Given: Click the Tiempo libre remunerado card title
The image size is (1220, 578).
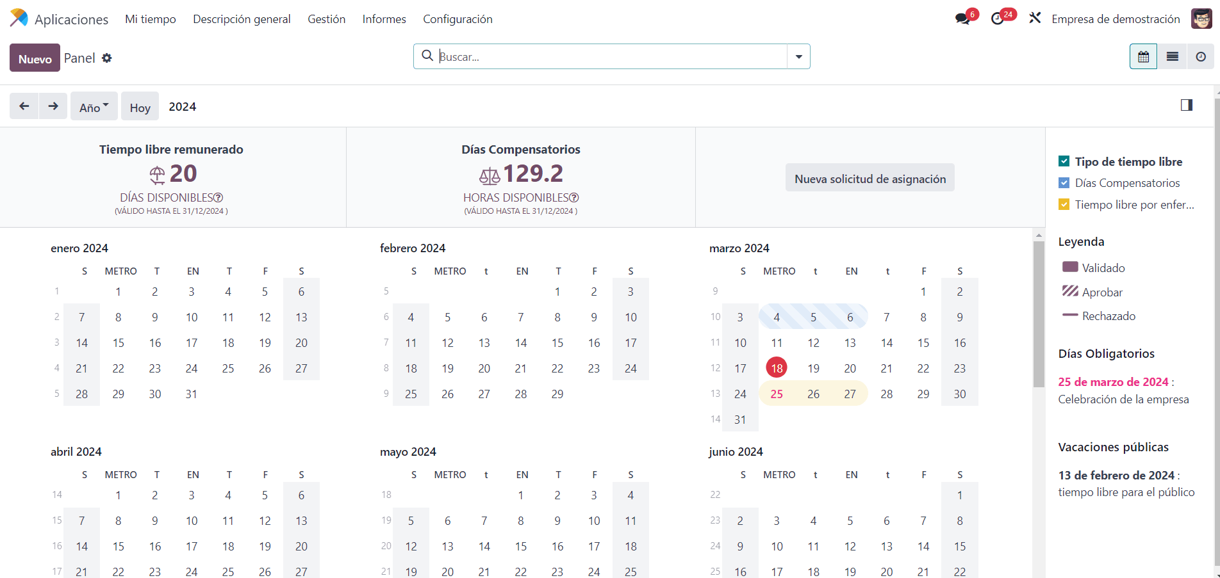Looking at the screenshot, I should click(x=171, y=149).
